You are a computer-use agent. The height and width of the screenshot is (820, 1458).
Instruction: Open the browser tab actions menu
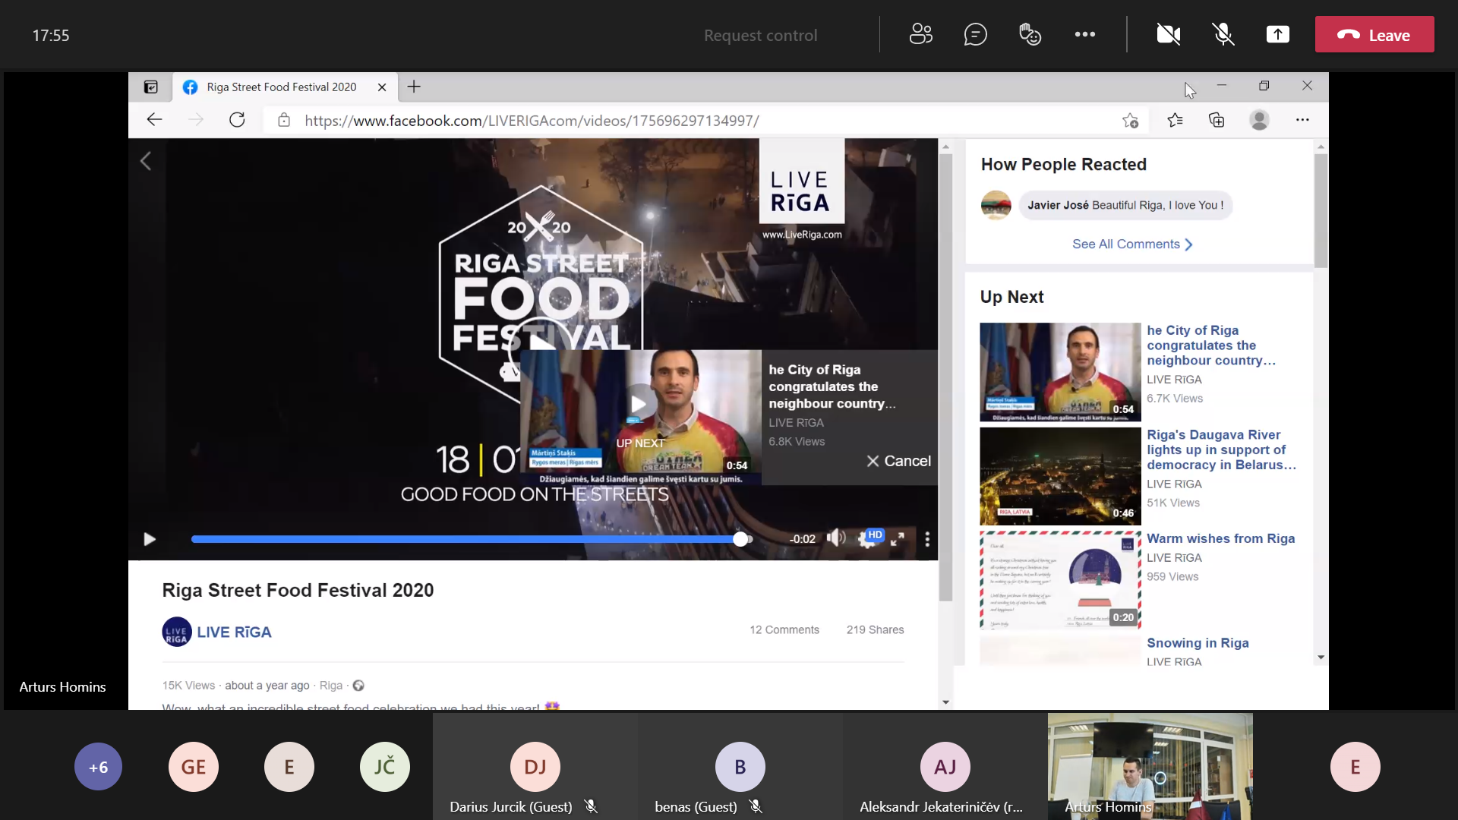(151, 87)
